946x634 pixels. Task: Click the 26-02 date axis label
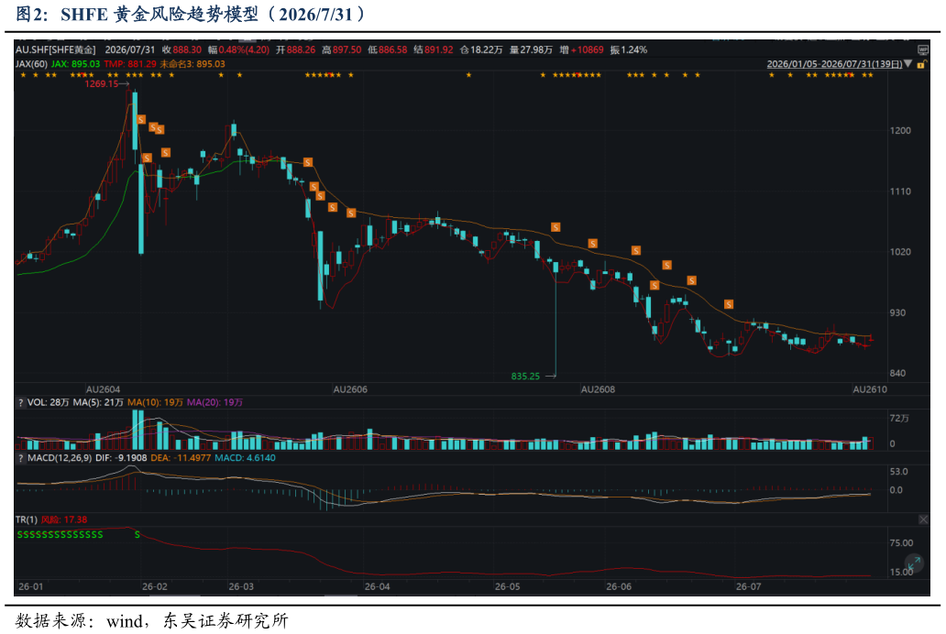[154, 586]
